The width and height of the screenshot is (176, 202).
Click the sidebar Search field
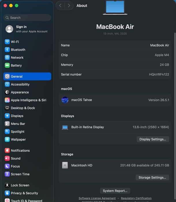pyautogui.click(x=27, y=18)
